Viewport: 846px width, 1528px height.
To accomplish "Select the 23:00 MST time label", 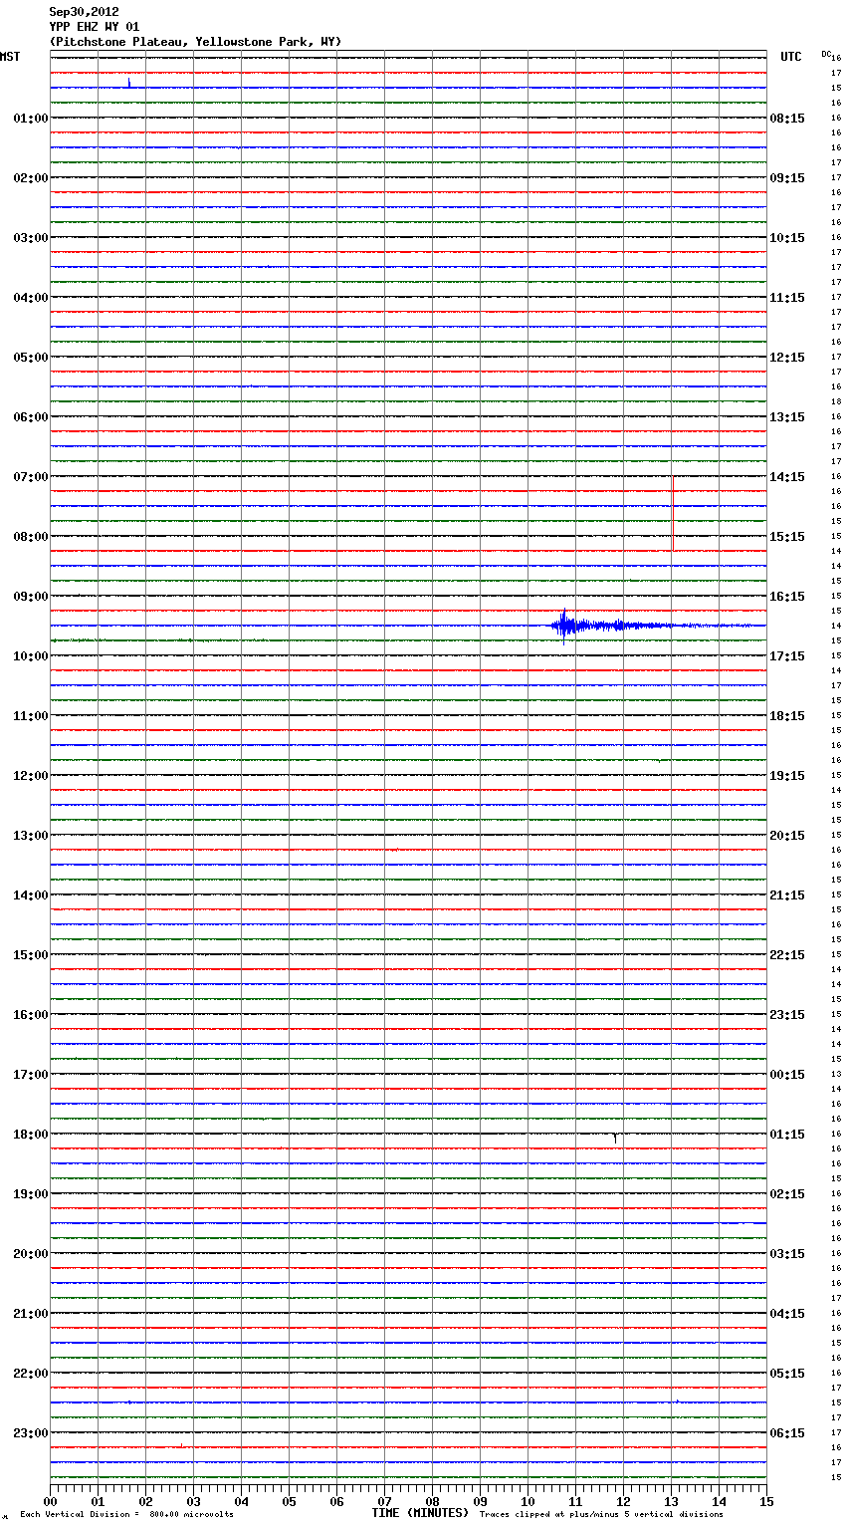I will (x=31, y=1433).
